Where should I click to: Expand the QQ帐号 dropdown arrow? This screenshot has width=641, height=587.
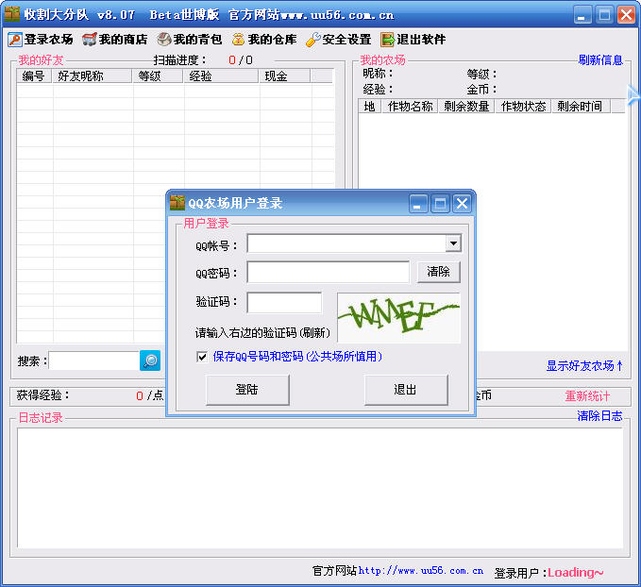[x=453, y=243]
